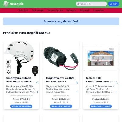
Task: Click the magnifier icon beside Smartgyro SMART PRO Helm title
Action: [37, 83]
